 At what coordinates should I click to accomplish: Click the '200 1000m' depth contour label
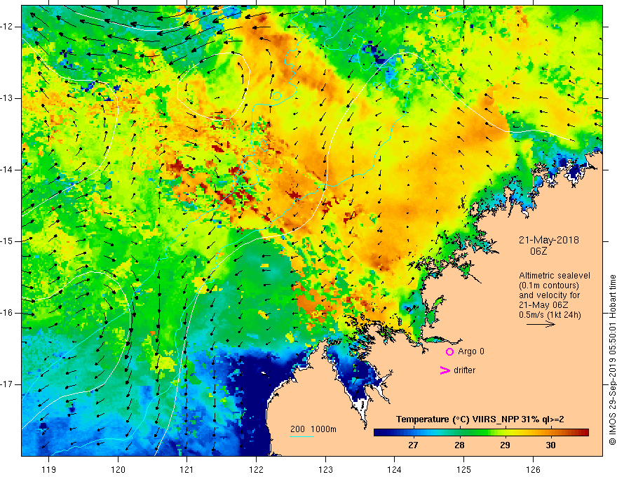click(x=313, y=429)
